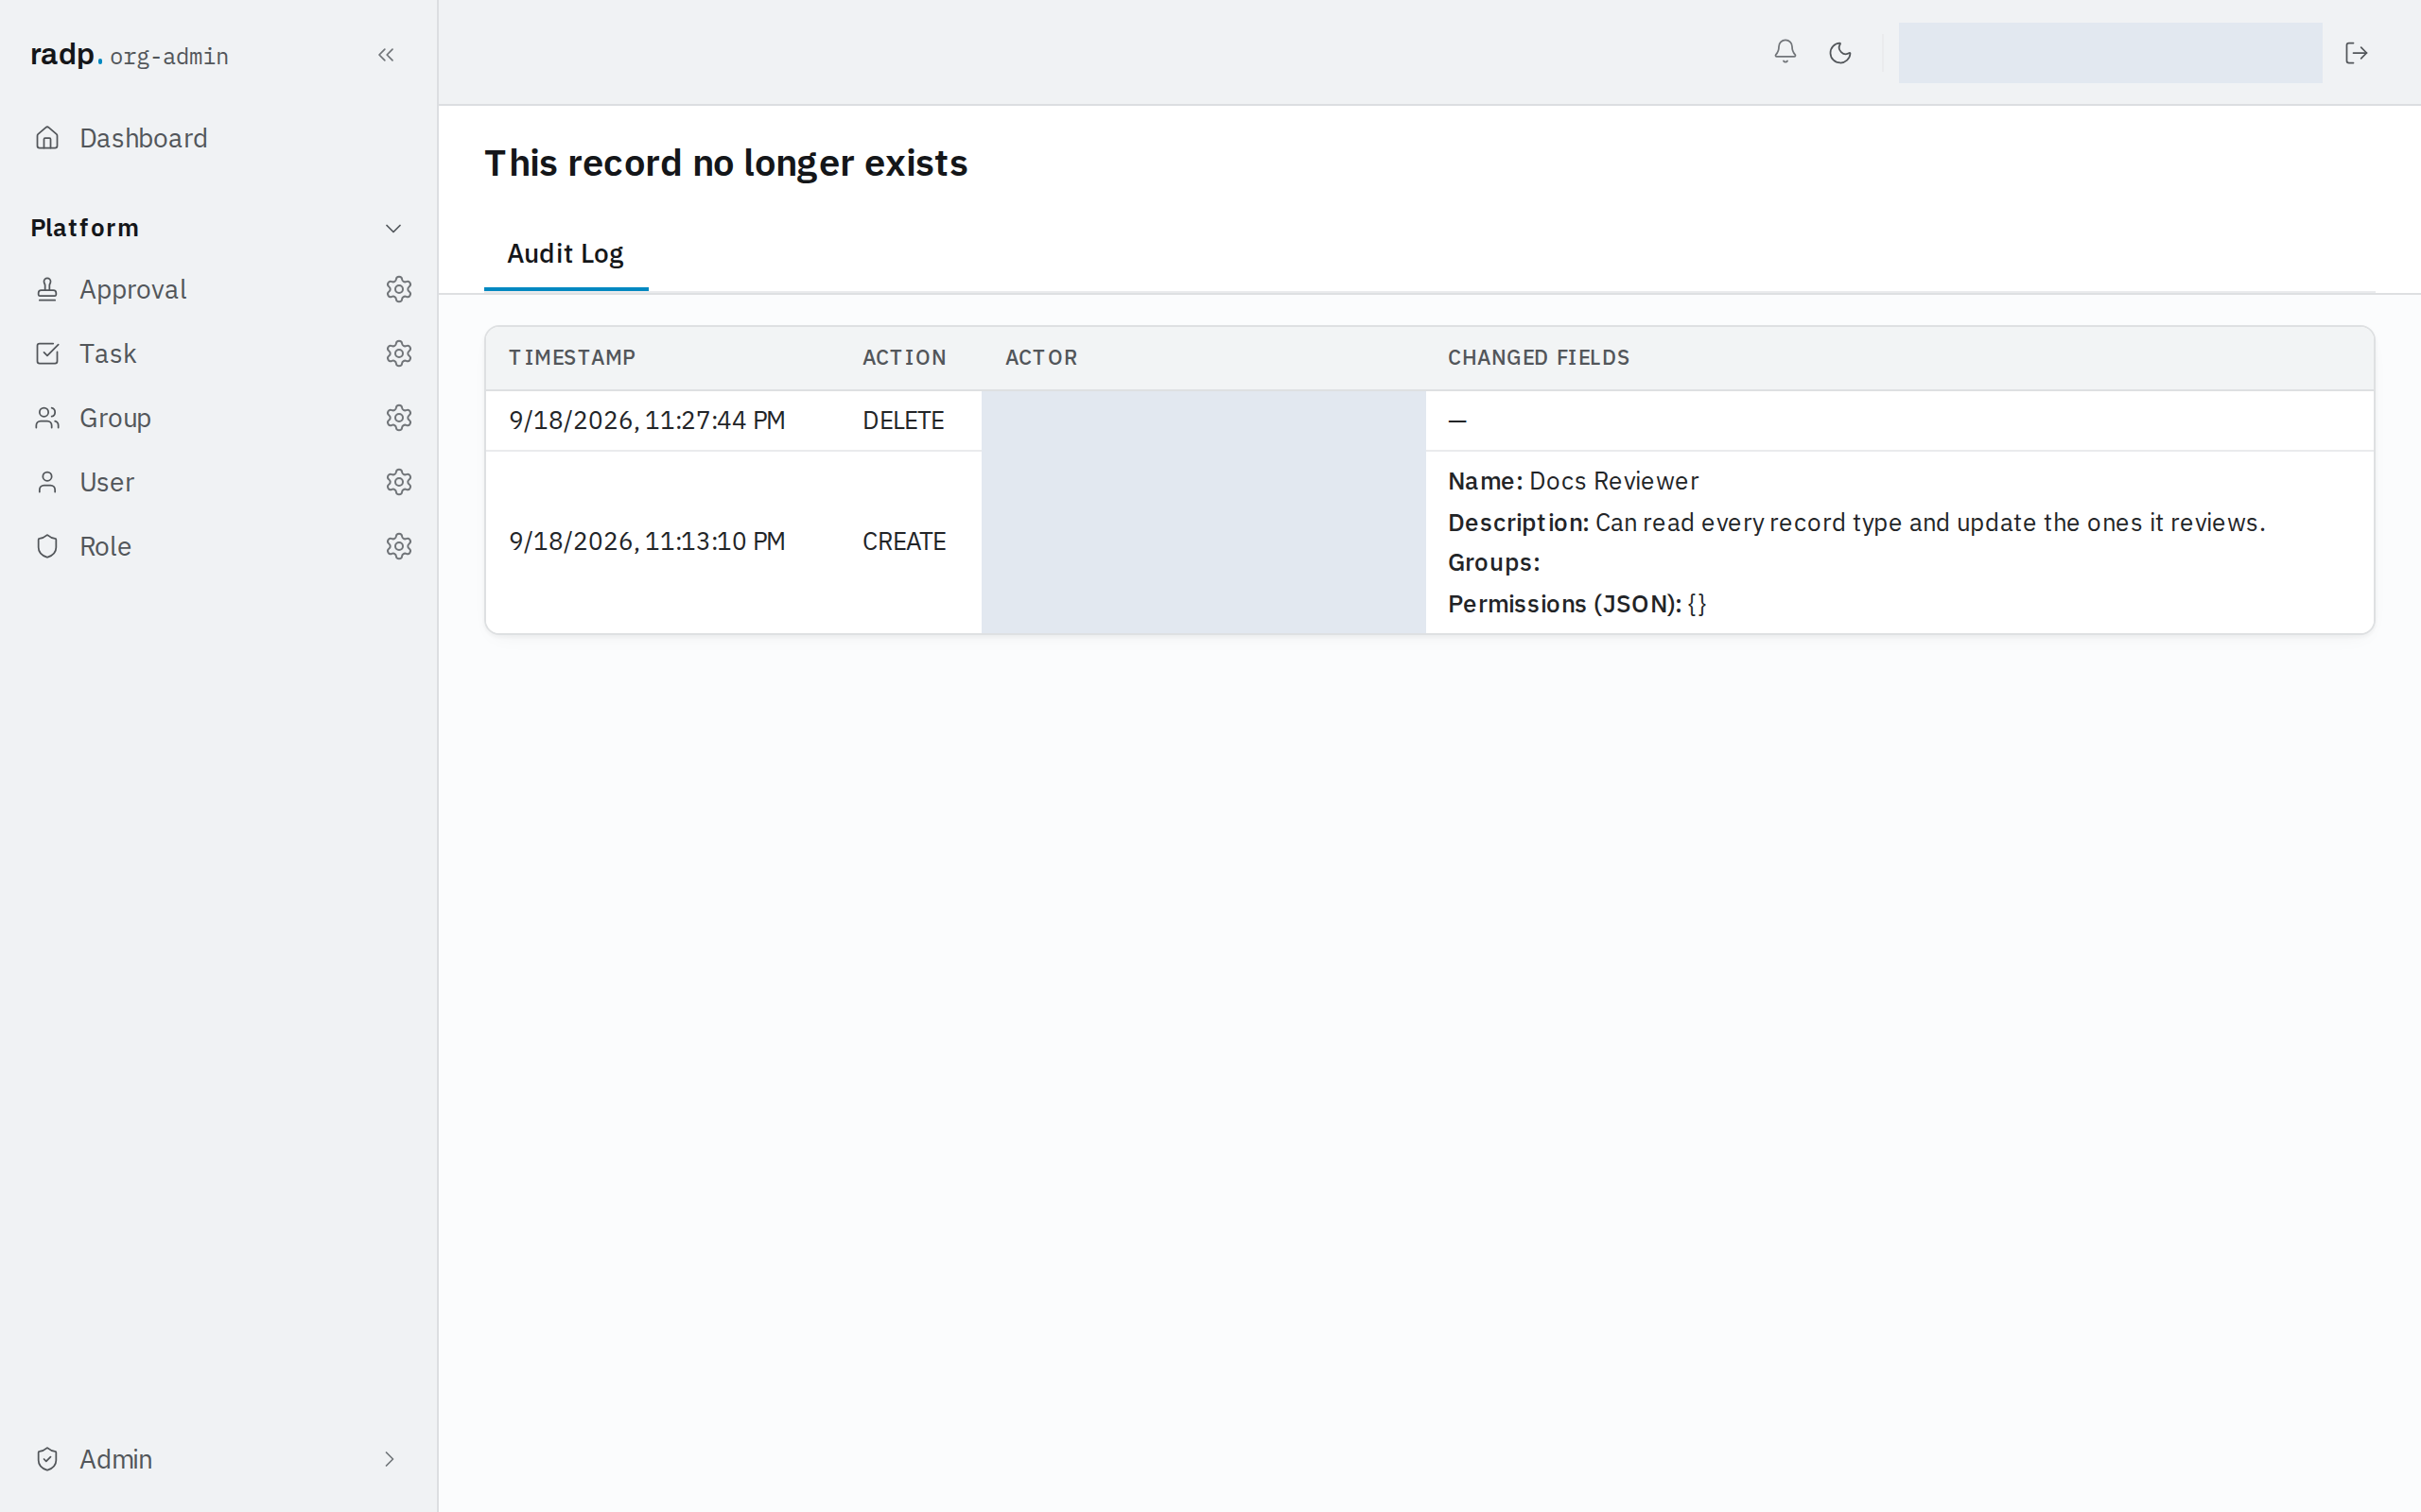Click the Actor column header
This screenshot has height=1512, width=2421.
[x=1040, y=358]
